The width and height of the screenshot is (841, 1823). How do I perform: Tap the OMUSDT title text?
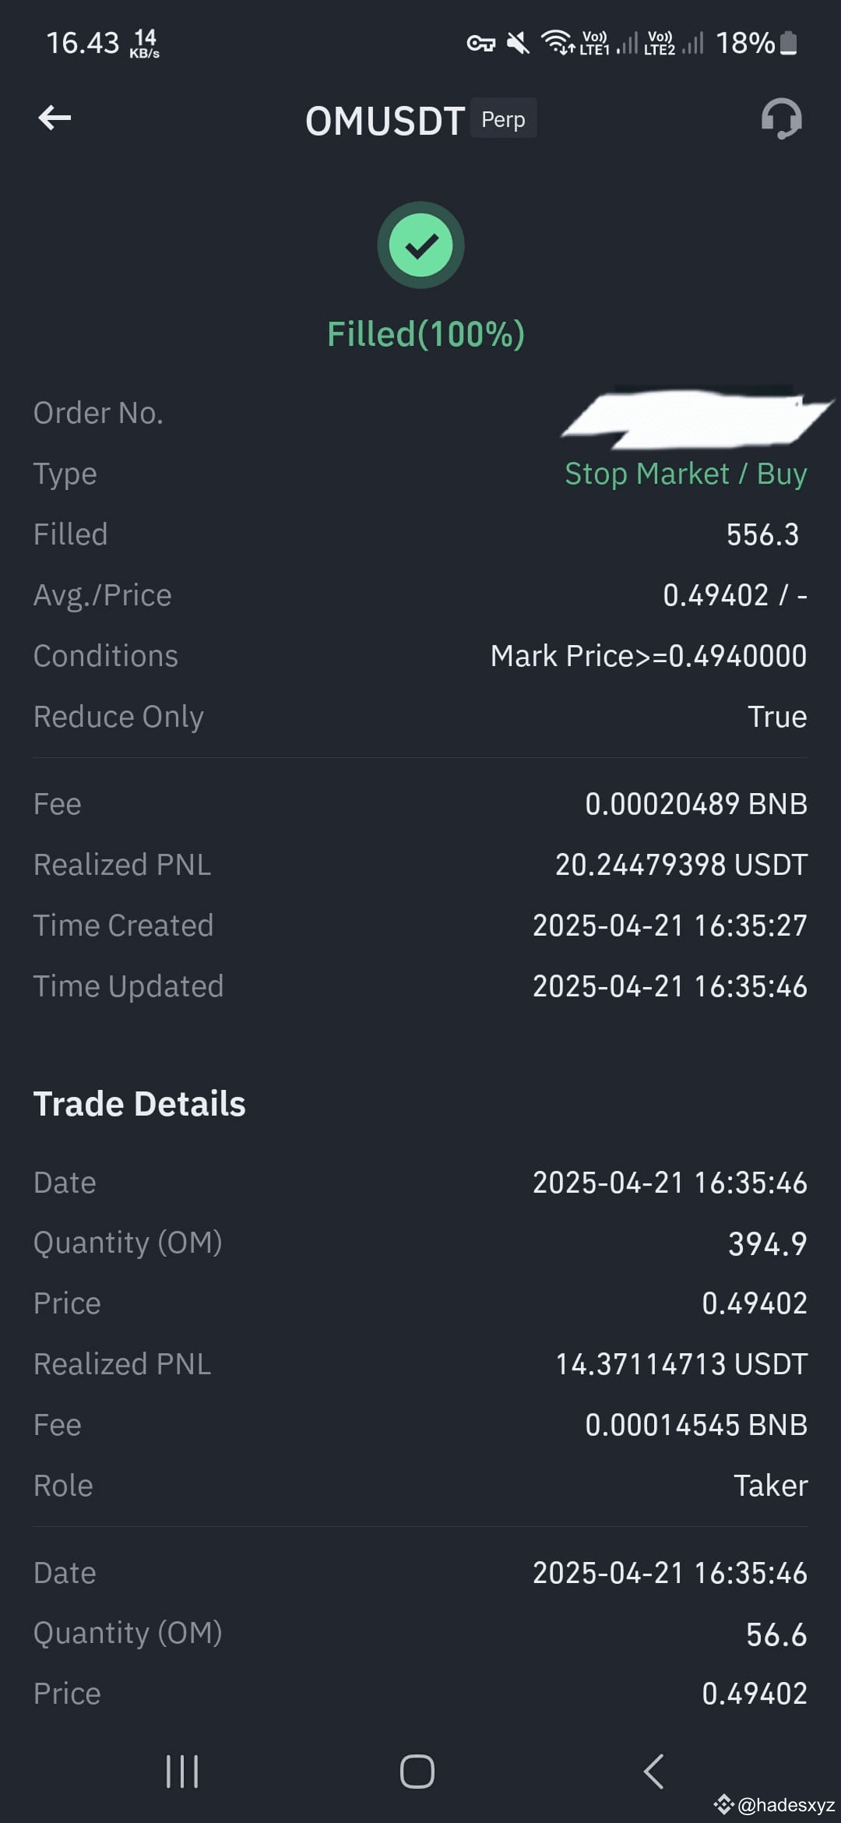pyautogui.click(x=385, y=121)
